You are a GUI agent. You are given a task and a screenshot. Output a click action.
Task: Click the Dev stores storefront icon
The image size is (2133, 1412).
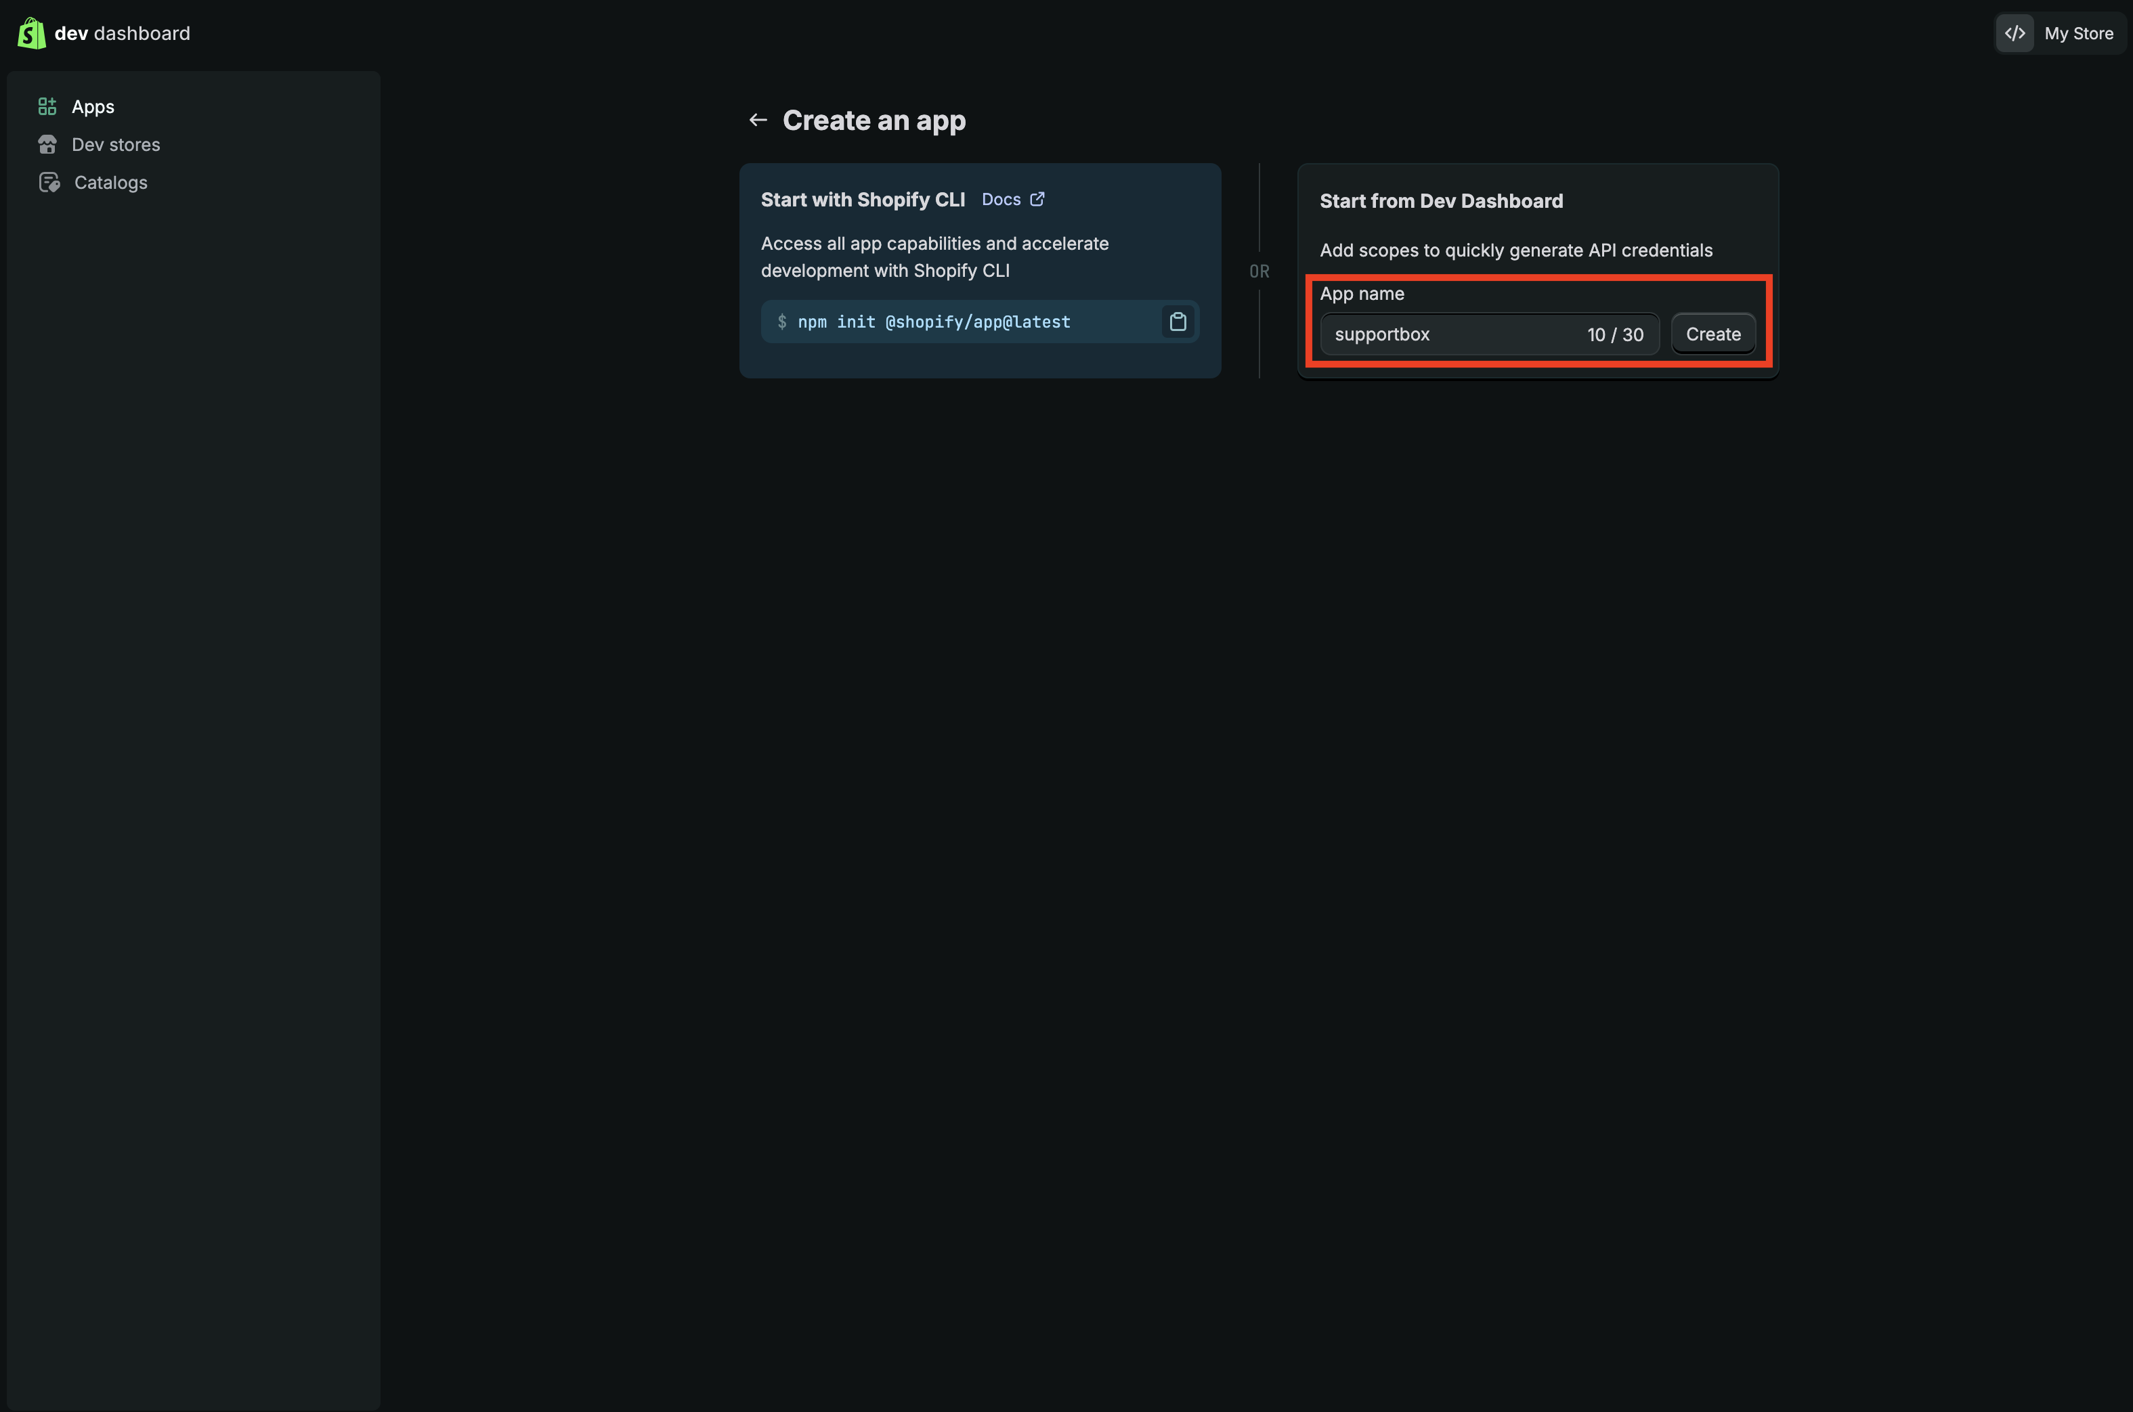(48, 144)
